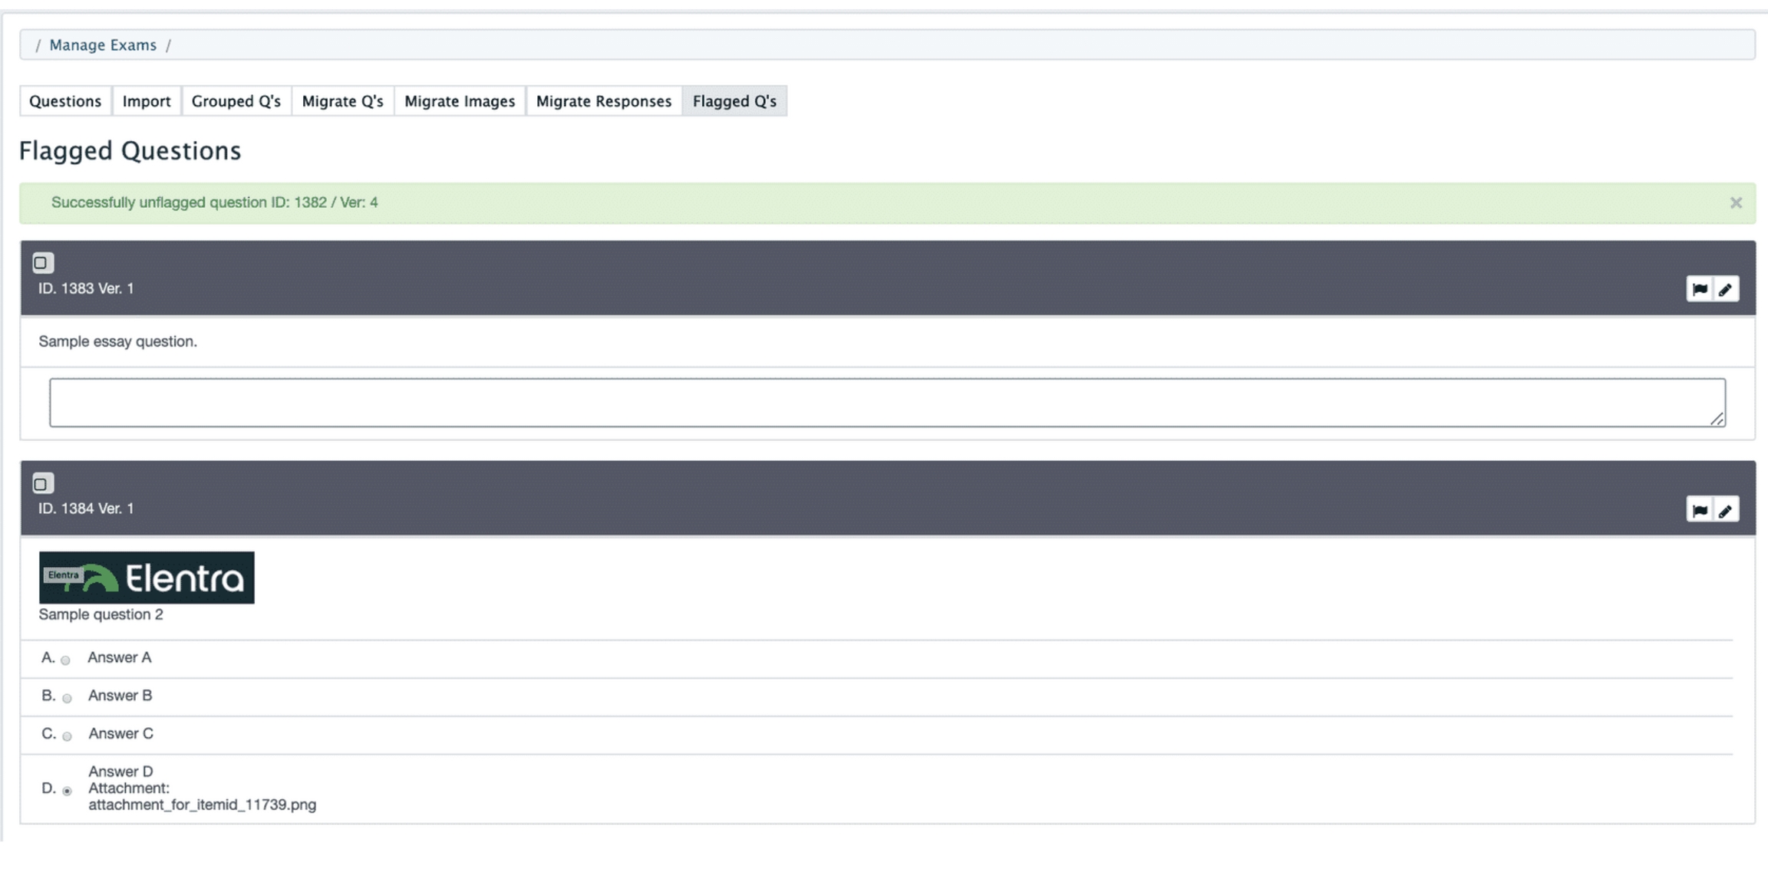Switch to Migrate Responses tab
Screen dimensions: 1768x869
coord(604,101)
